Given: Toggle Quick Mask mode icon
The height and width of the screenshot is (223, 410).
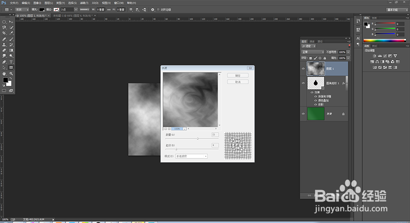Looking at the screenshot, I should coord(4,90).
